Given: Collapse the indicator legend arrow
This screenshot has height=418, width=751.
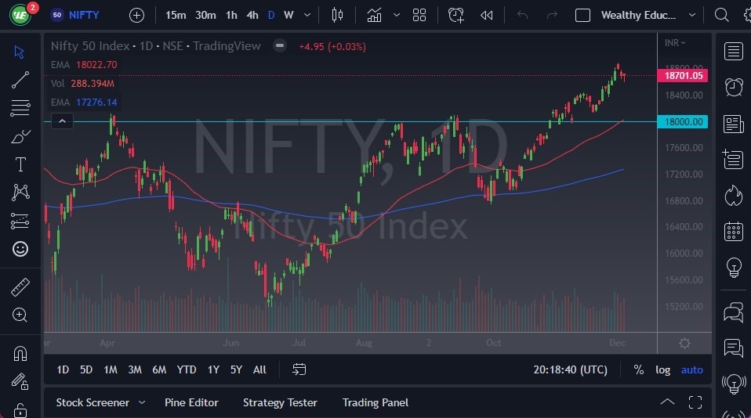Looking at the screenshot, I should 62,121.
